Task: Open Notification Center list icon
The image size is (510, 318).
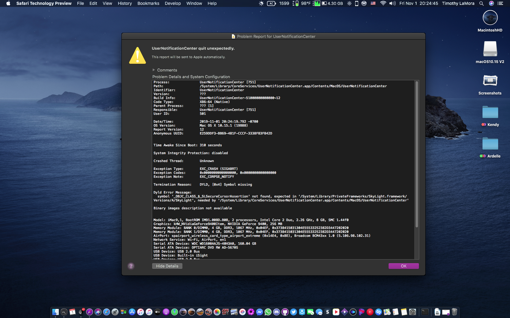Action: pyautogui.click(x=500, y=3)
